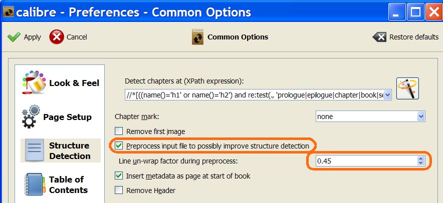Click the green Apply checkmark icon

point(14,37)
